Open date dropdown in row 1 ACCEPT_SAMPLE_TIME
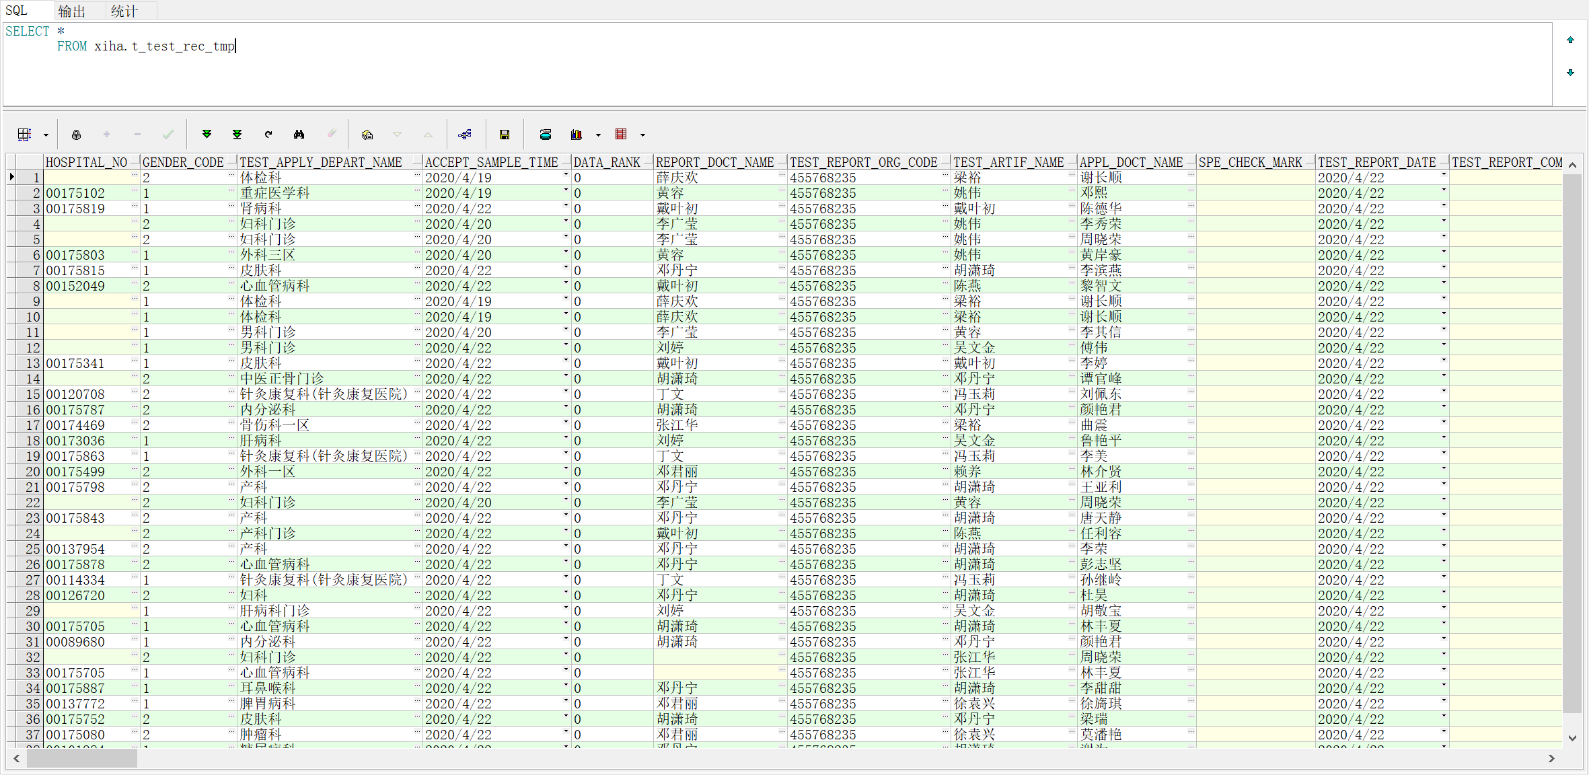The height and width of the screenshot is (775, 1589). (566, 176)
